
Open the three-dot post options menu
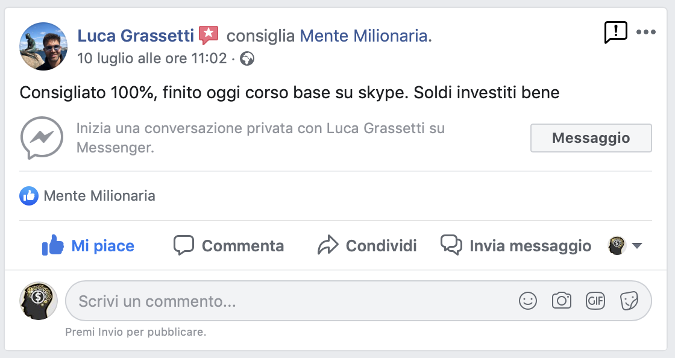[645, 33]
